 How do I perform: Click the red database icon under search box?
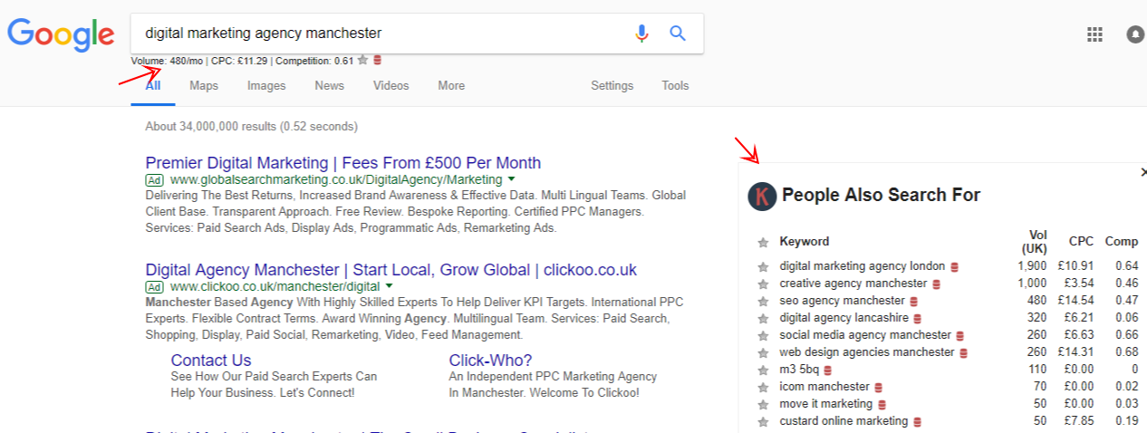coord(377,61)
